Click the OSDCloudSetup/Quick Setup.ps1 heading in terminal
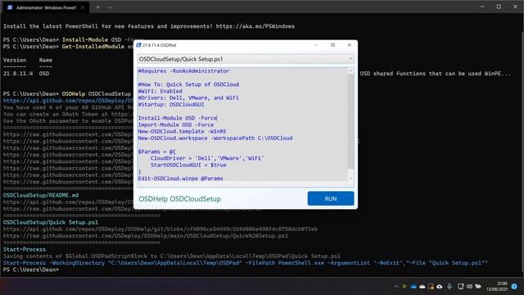This screenshot has height=295, width=524. pos(51,222)
